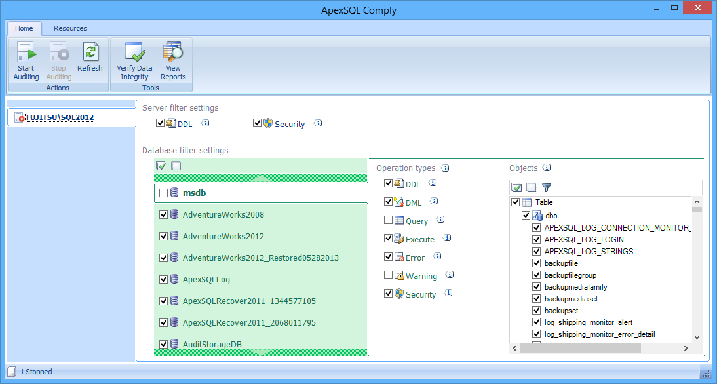The width and height of the screenshot is (717, 384).
Task: Uncheck ApexSQLRecover2011_1344577105 checkbox
Action: (163, 301)
